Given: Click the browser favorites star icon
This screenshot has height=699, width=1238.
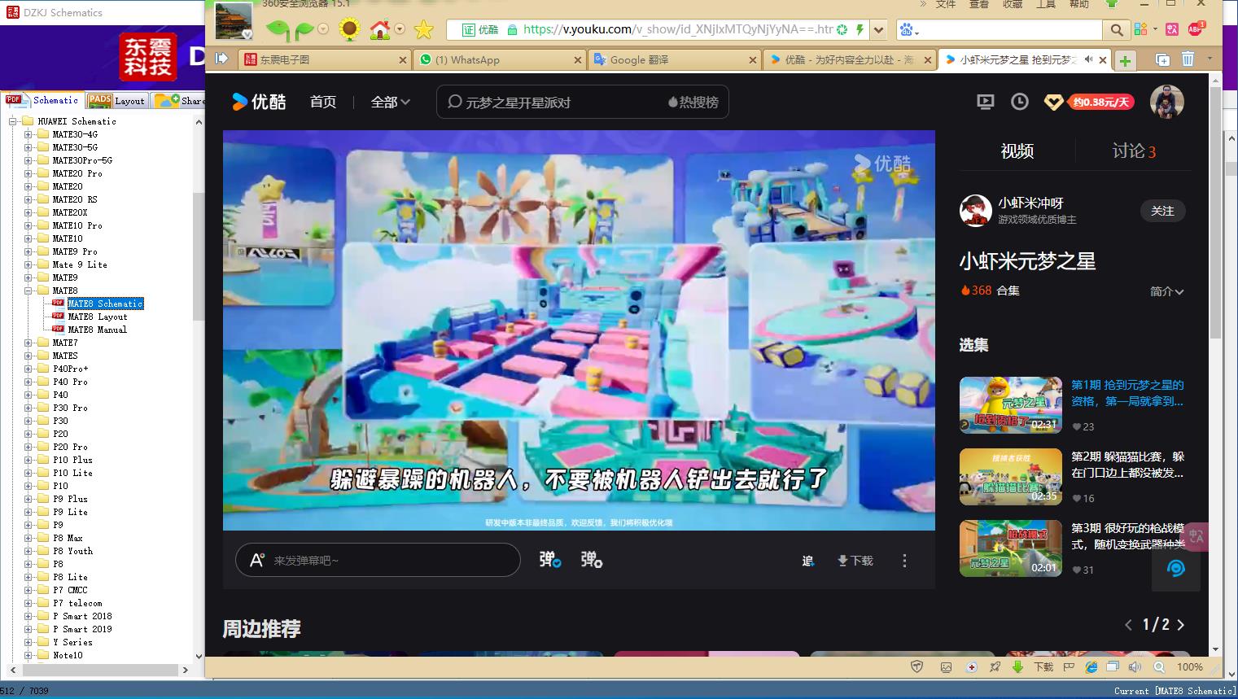Looking at the screenshot, I should 424,30.
